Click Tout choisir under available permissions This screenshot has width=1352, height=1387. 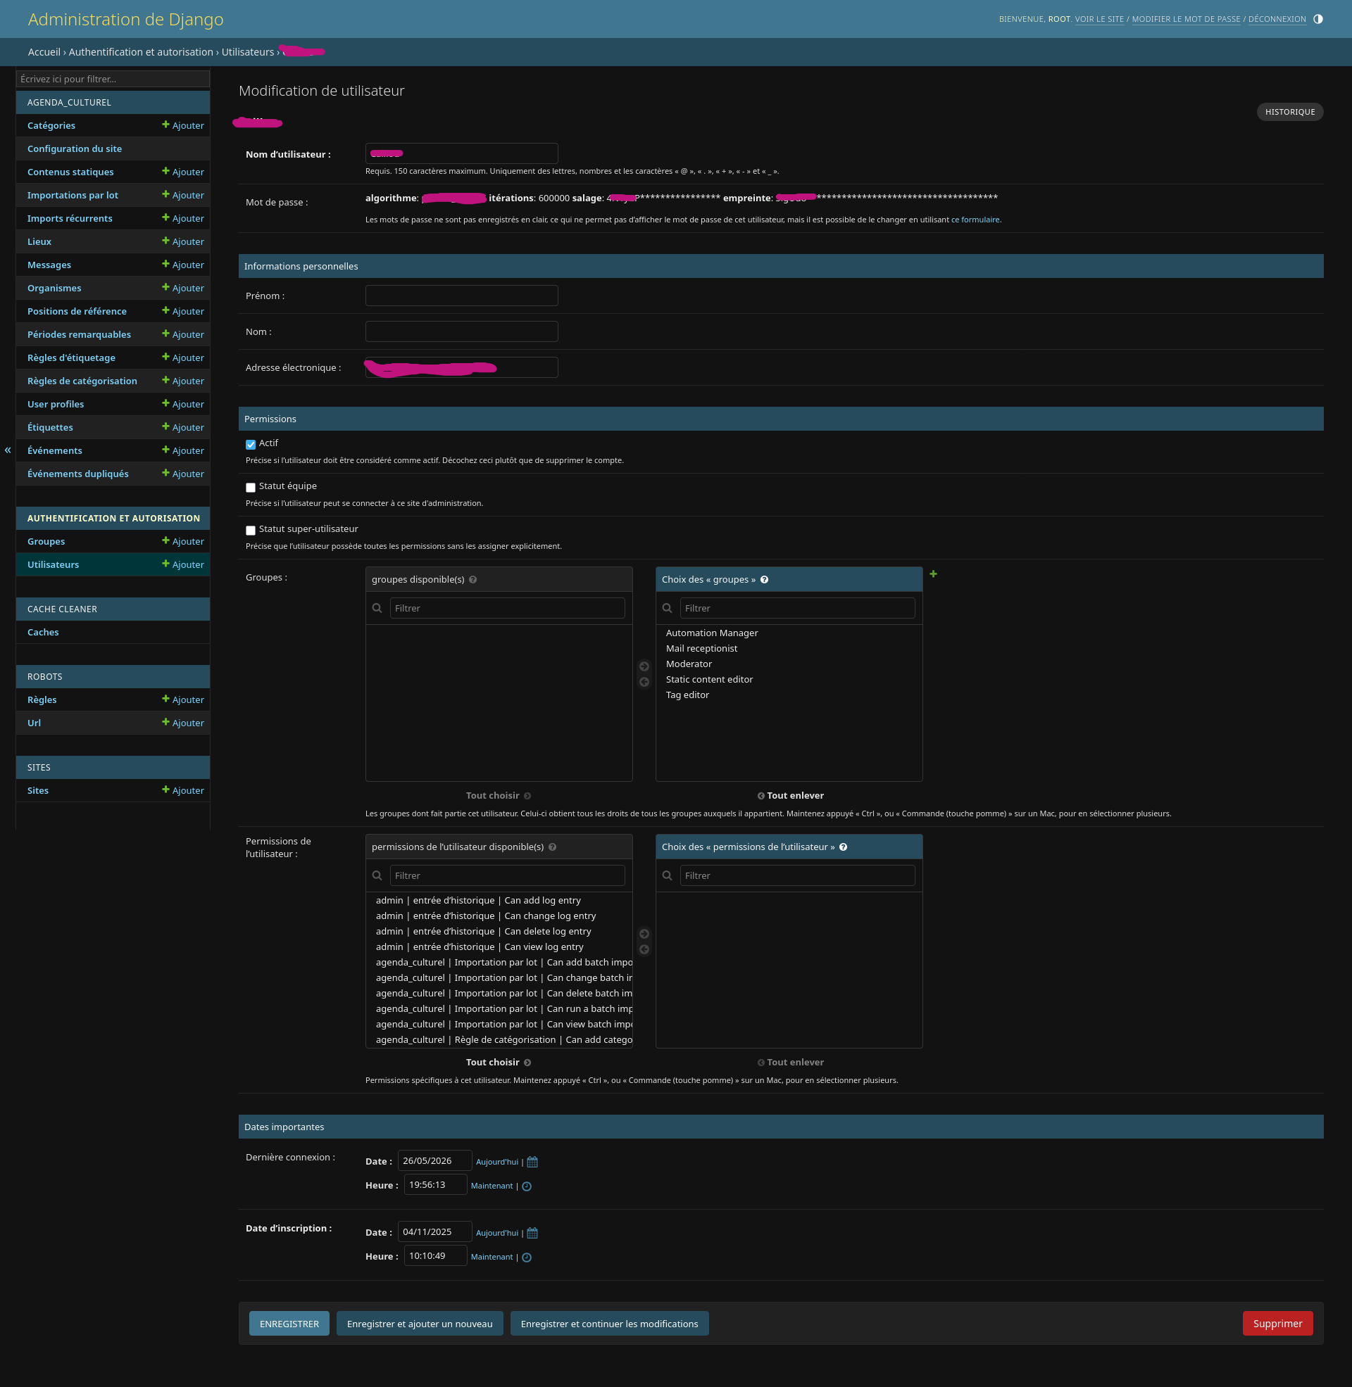pos(498,1063)
